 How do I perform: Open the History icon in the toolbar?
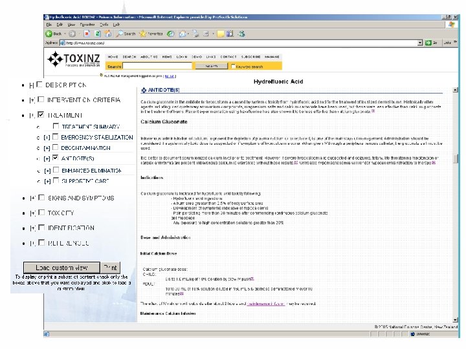pos(170,34)
